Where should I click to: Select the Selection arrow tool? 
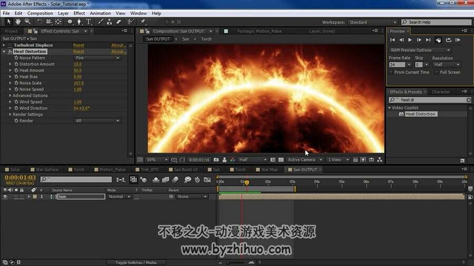tap(8, 22)
